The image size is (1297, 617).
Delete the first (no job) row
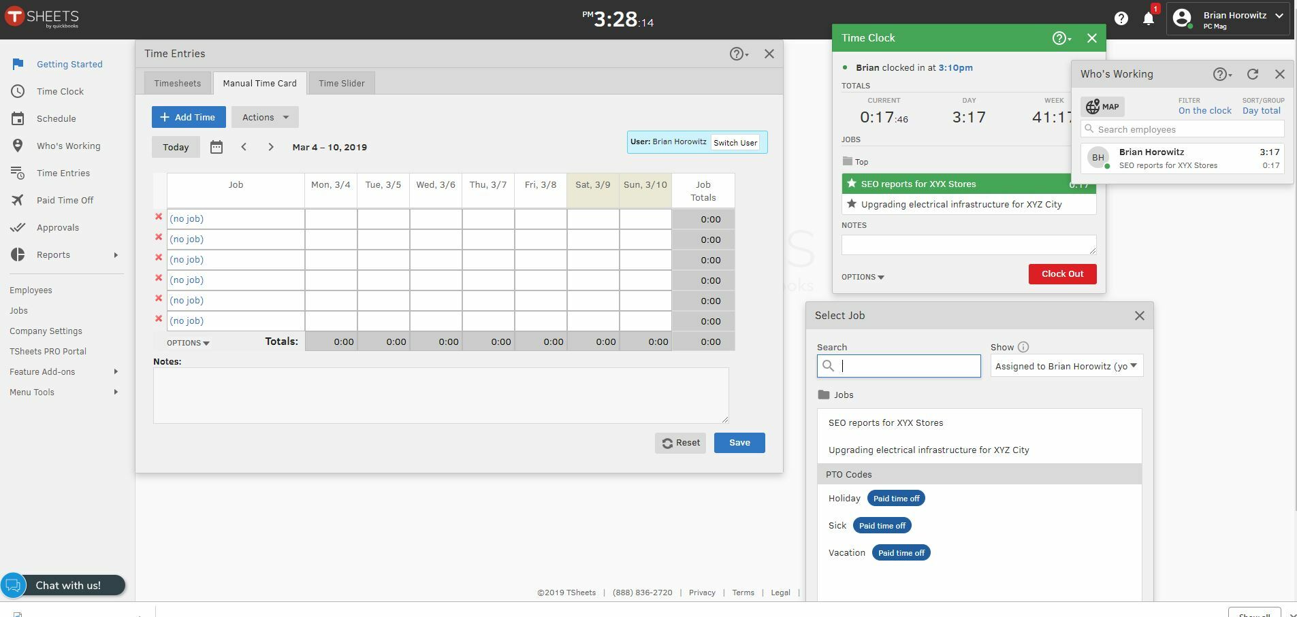tap(159, 217)
